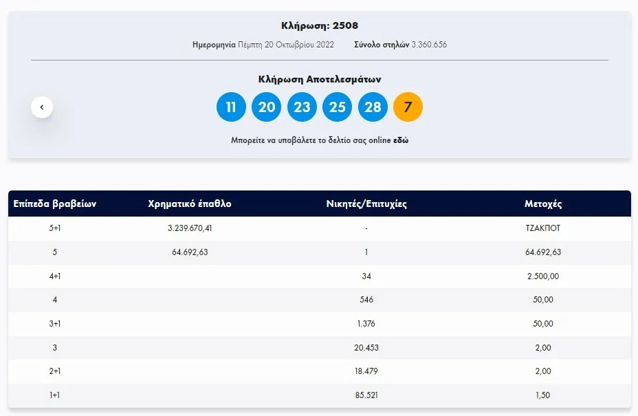The width and height of the screenshot is (638, 416).
Task: Select the drawn number ball 11
Action: coord(231,107)
